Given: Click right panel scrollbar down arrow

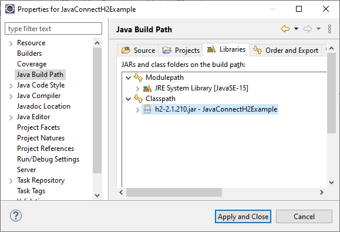Looking at the screenshot, I should pyautogui.click(x=331, y=183).
